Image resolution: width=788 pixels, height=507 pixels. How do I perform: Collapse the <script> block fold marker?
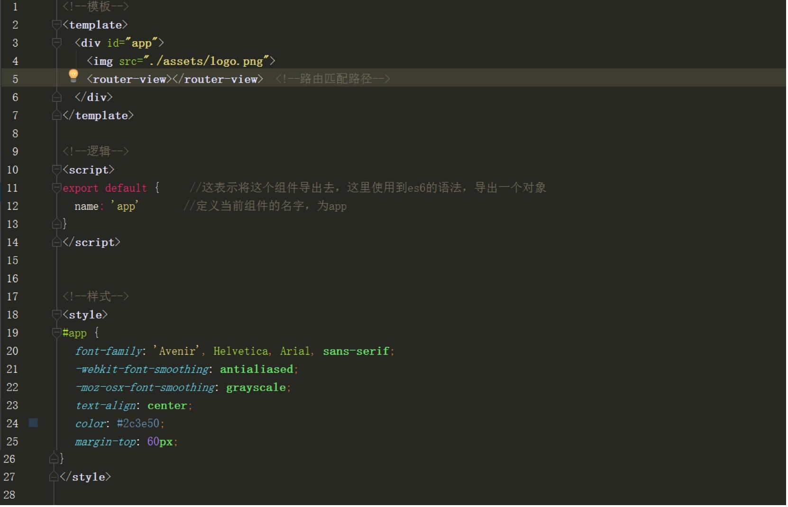(x=57, y=170)
